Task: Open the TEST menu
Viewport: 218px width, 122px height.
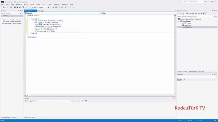Action: pyautogui.click(x=50, y=4)
